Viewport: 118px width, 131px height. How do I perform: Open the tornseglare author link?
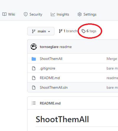[49, 47]
